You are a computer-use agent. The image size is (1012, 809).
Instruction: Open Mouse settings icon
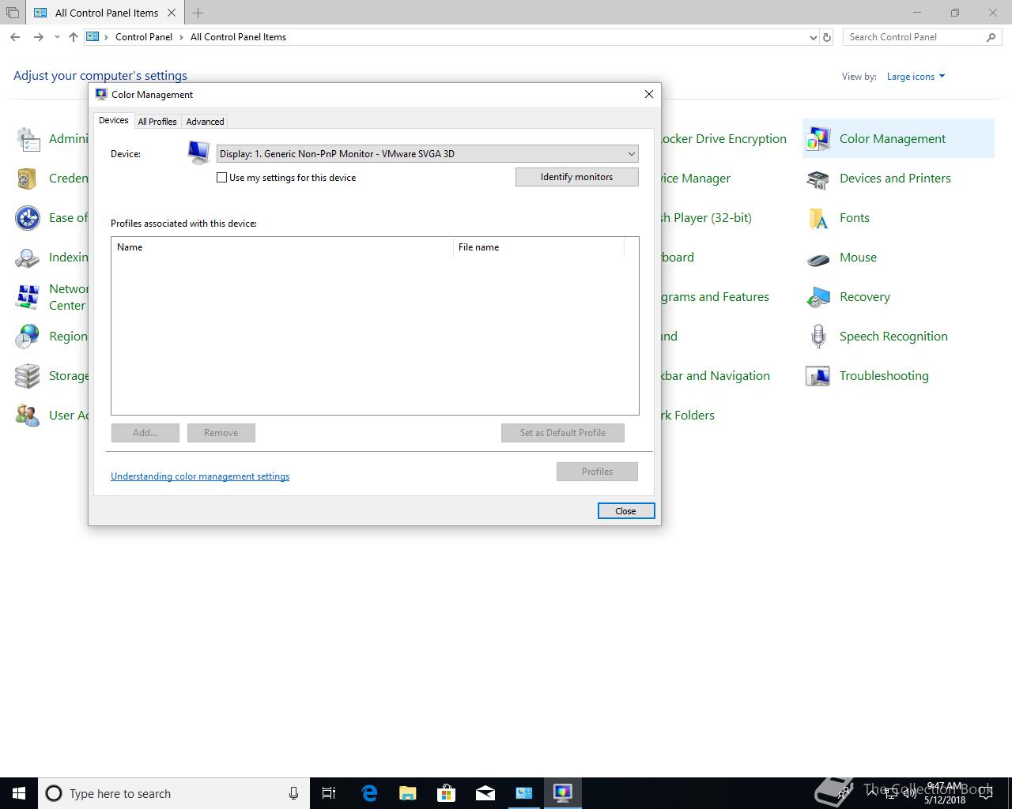pos(818,258)
